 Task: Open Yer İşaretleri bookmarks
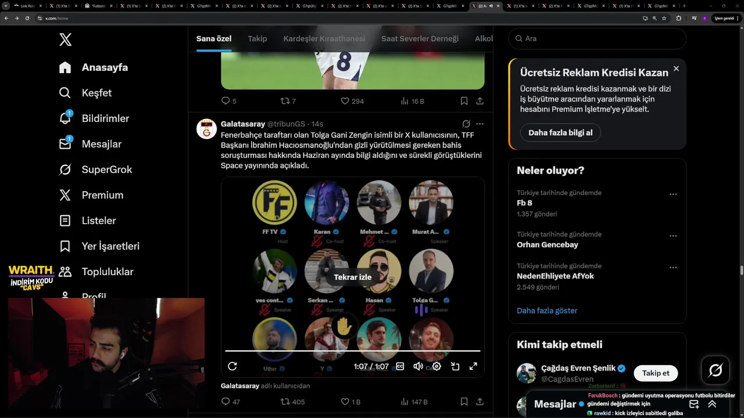click(x=99, y=246)
